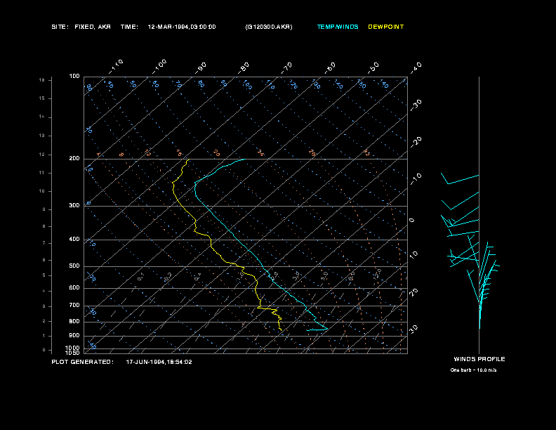Select the site name 'FIXED, AKR'

pyautogui.click(x=93, y=27)
